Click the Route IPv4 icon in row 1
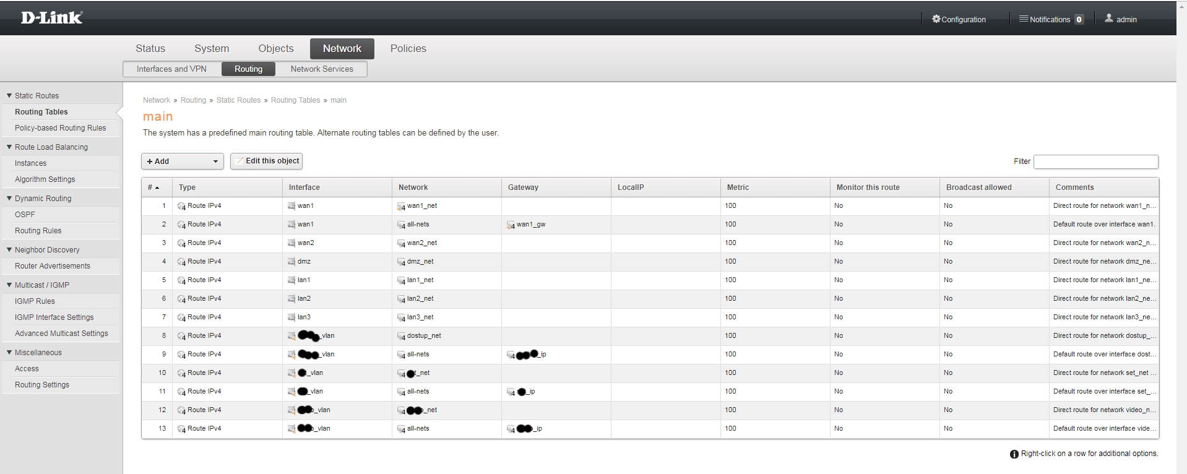Image resolution: width=1187 pixels, height=474 pixels. click(x=181, y=206)
